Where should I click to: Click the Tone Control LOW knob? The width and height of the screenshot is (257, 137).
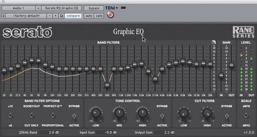pyautogui.click(x=96, y=113)
